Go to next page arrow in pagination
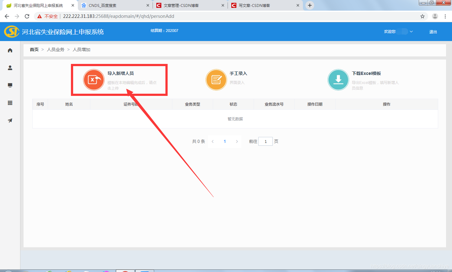The width and height of the screenshot is (452, 272). [x=237, y=141]
